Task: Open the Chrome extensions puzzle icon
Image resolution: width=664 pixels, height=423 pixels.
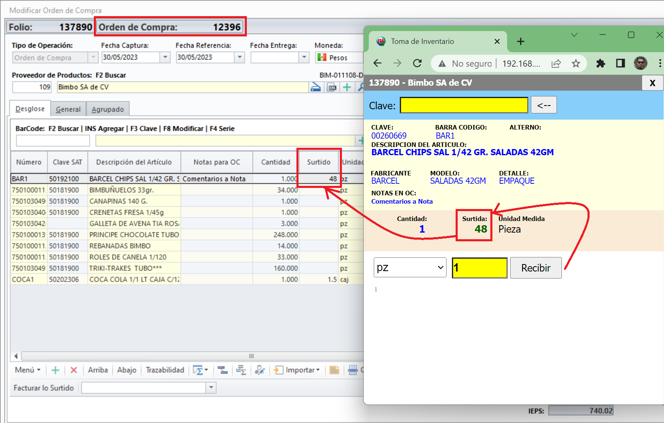Action: coord(600,63)
